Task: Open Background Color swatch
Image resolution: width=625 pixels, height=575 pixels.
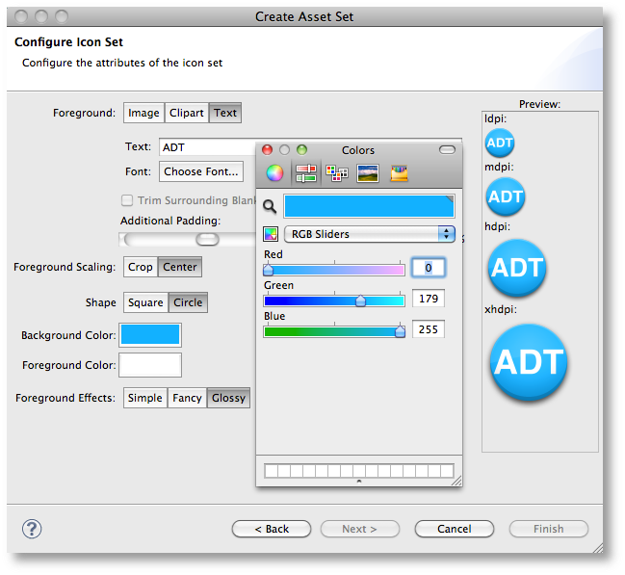Action: pos(150,334)
